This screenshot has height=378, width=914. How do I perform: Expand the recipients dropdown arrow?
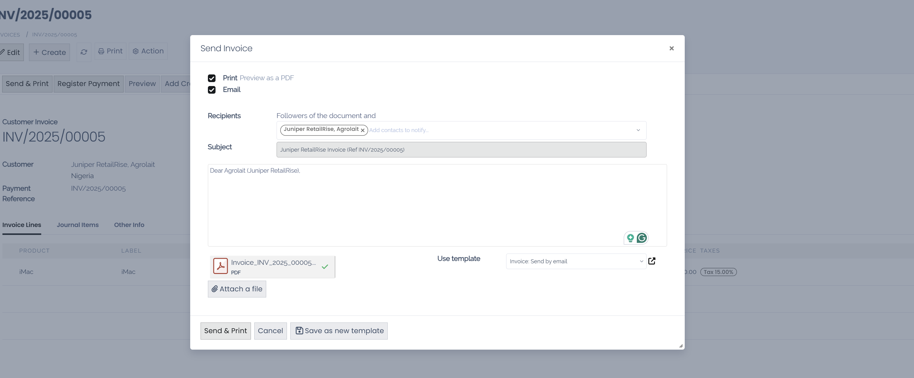[638, 130]
